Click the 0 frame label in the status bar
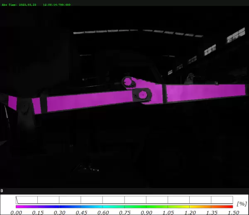 (2, 191)
